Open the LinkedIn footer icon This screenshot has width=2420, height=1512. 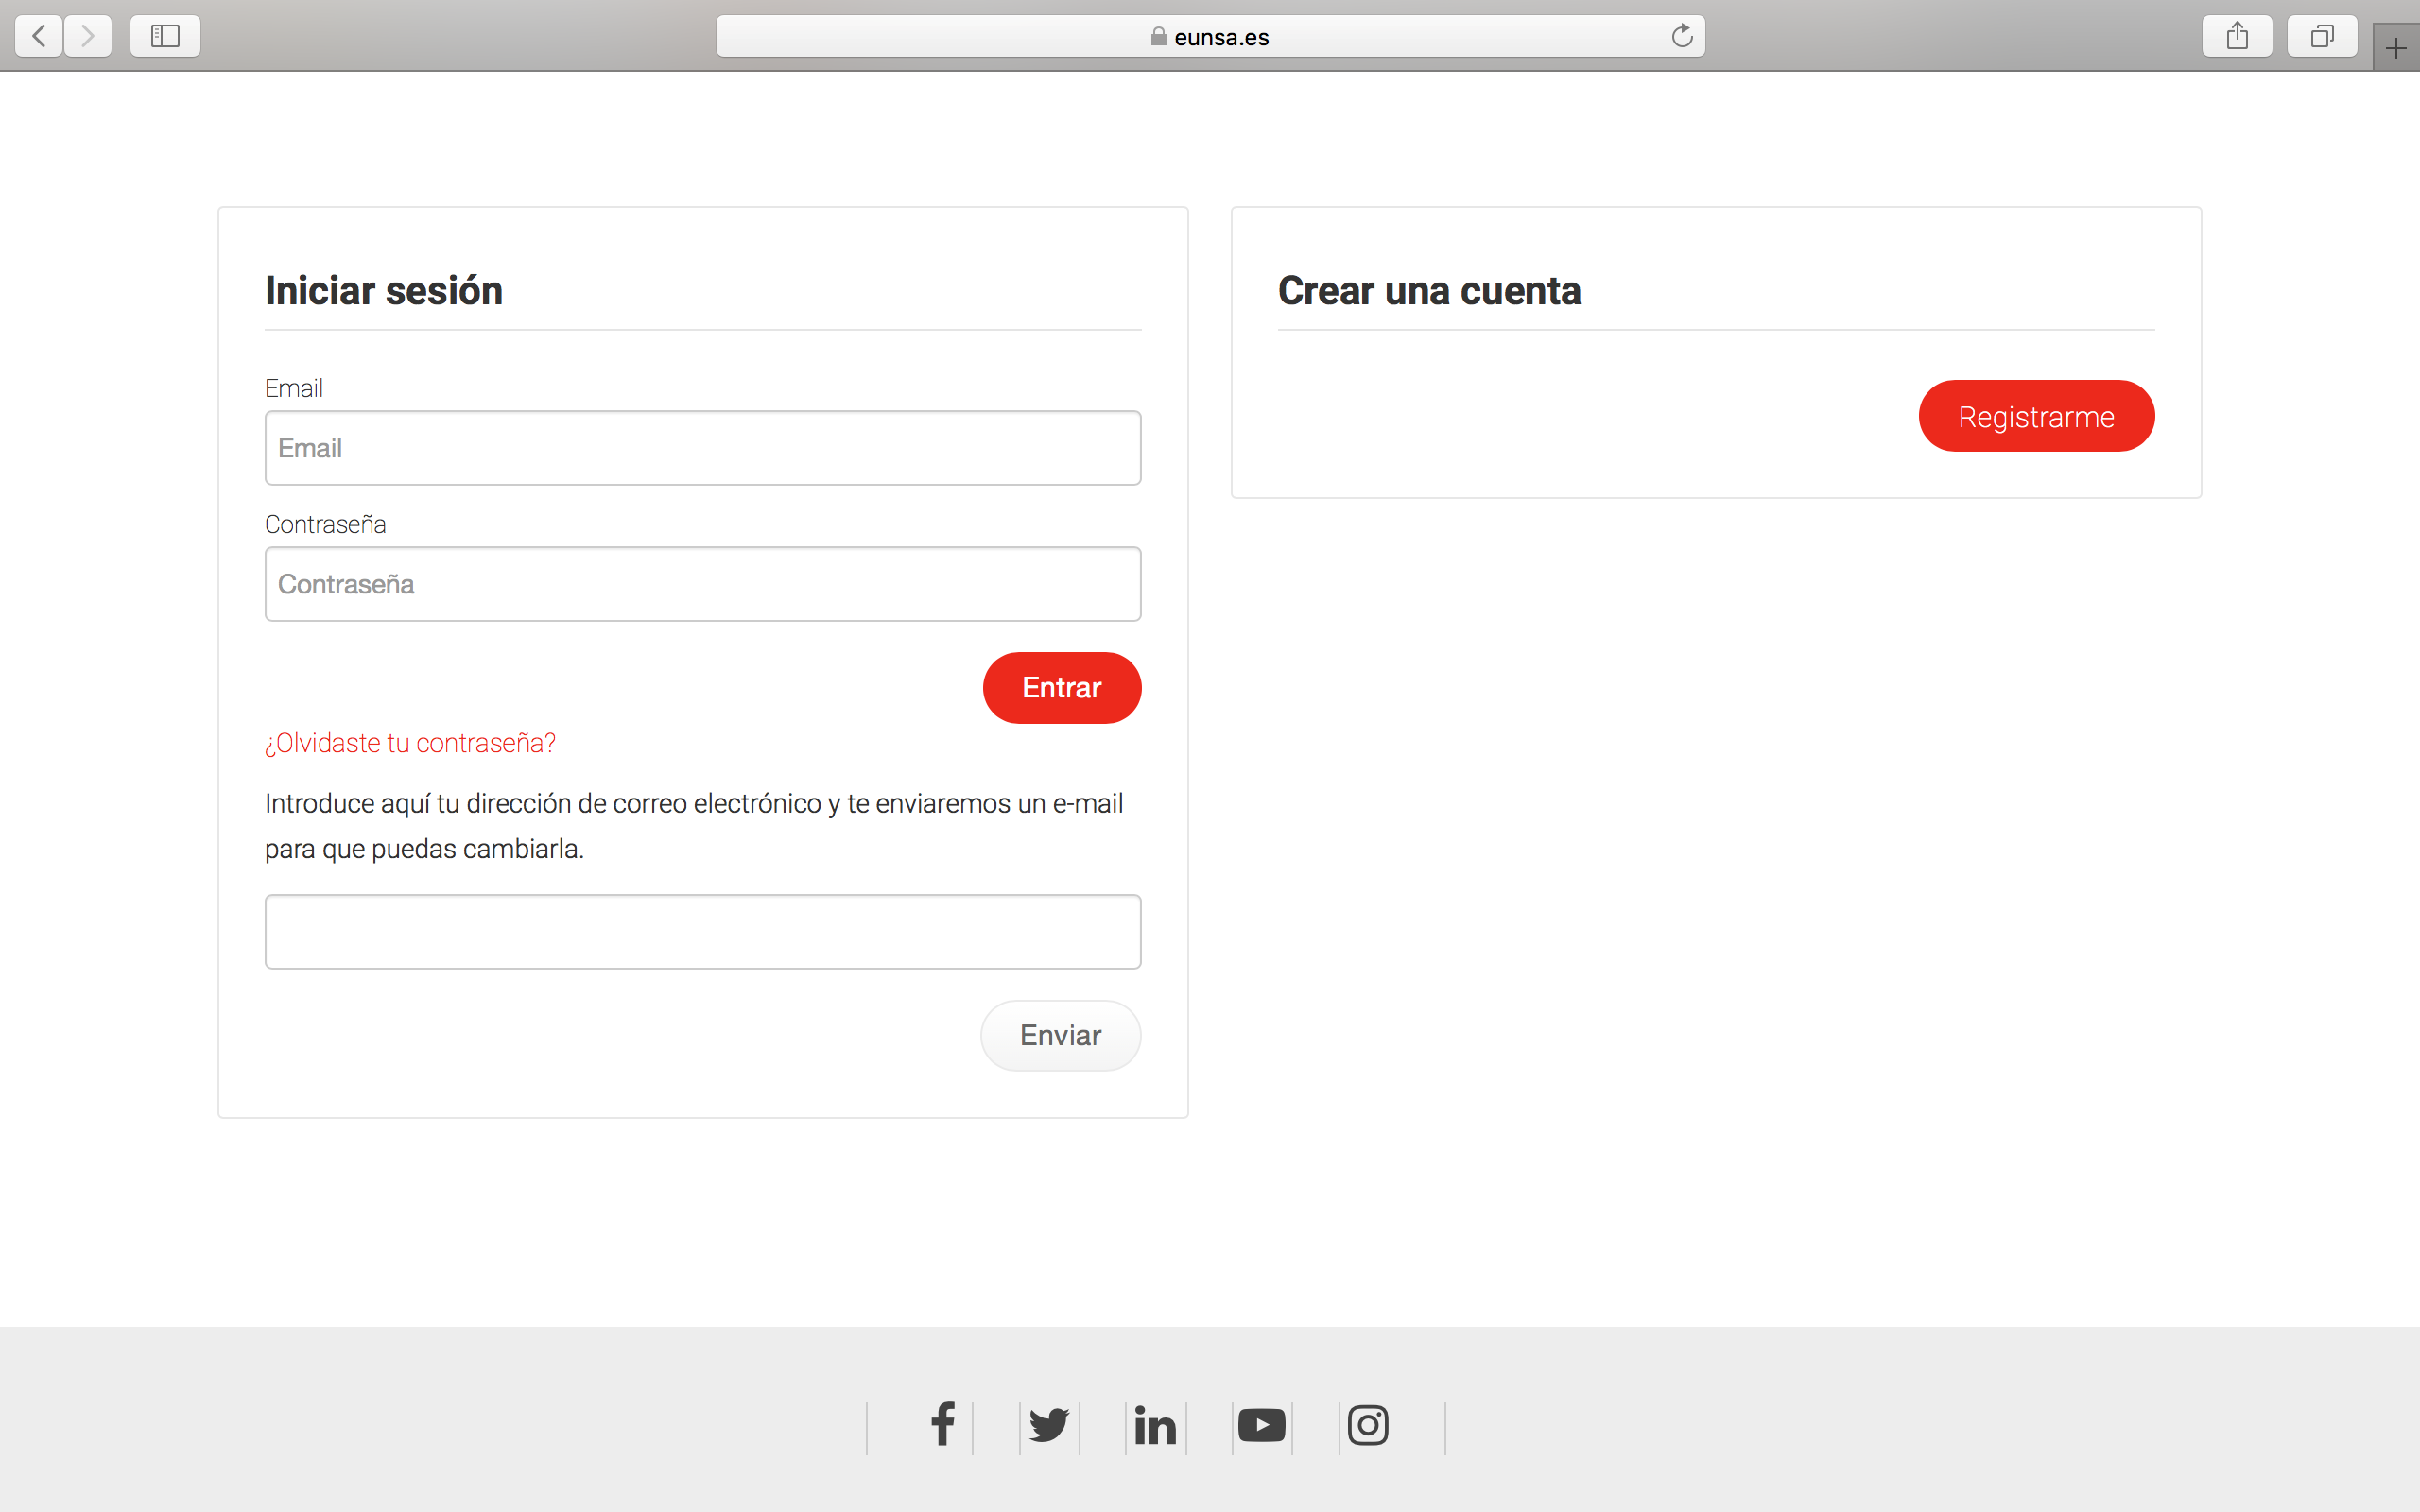[x=1155, y=1426]
